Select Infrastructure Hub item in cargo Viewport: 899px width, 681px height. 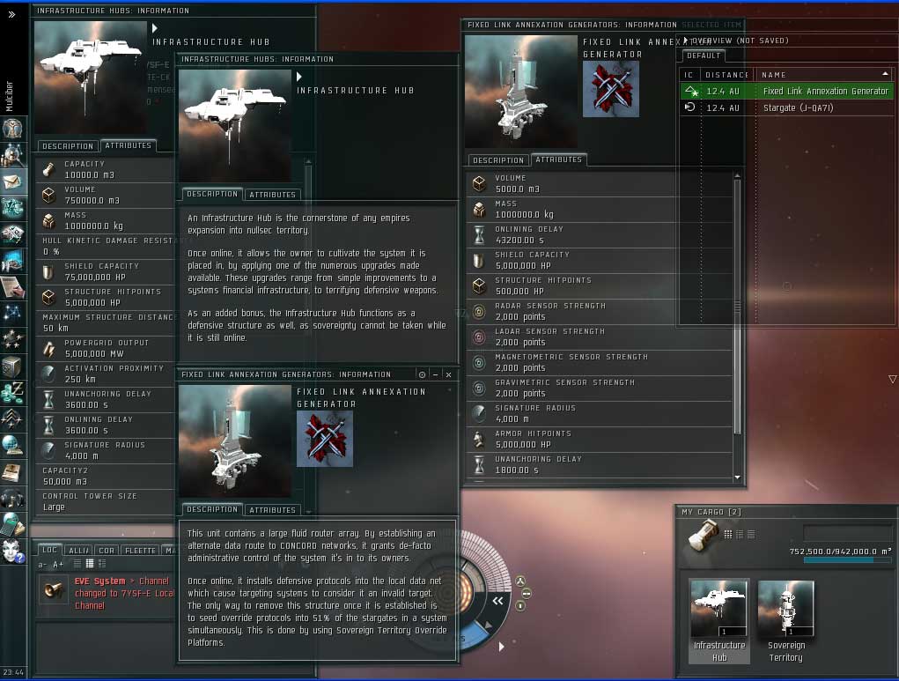719,621
